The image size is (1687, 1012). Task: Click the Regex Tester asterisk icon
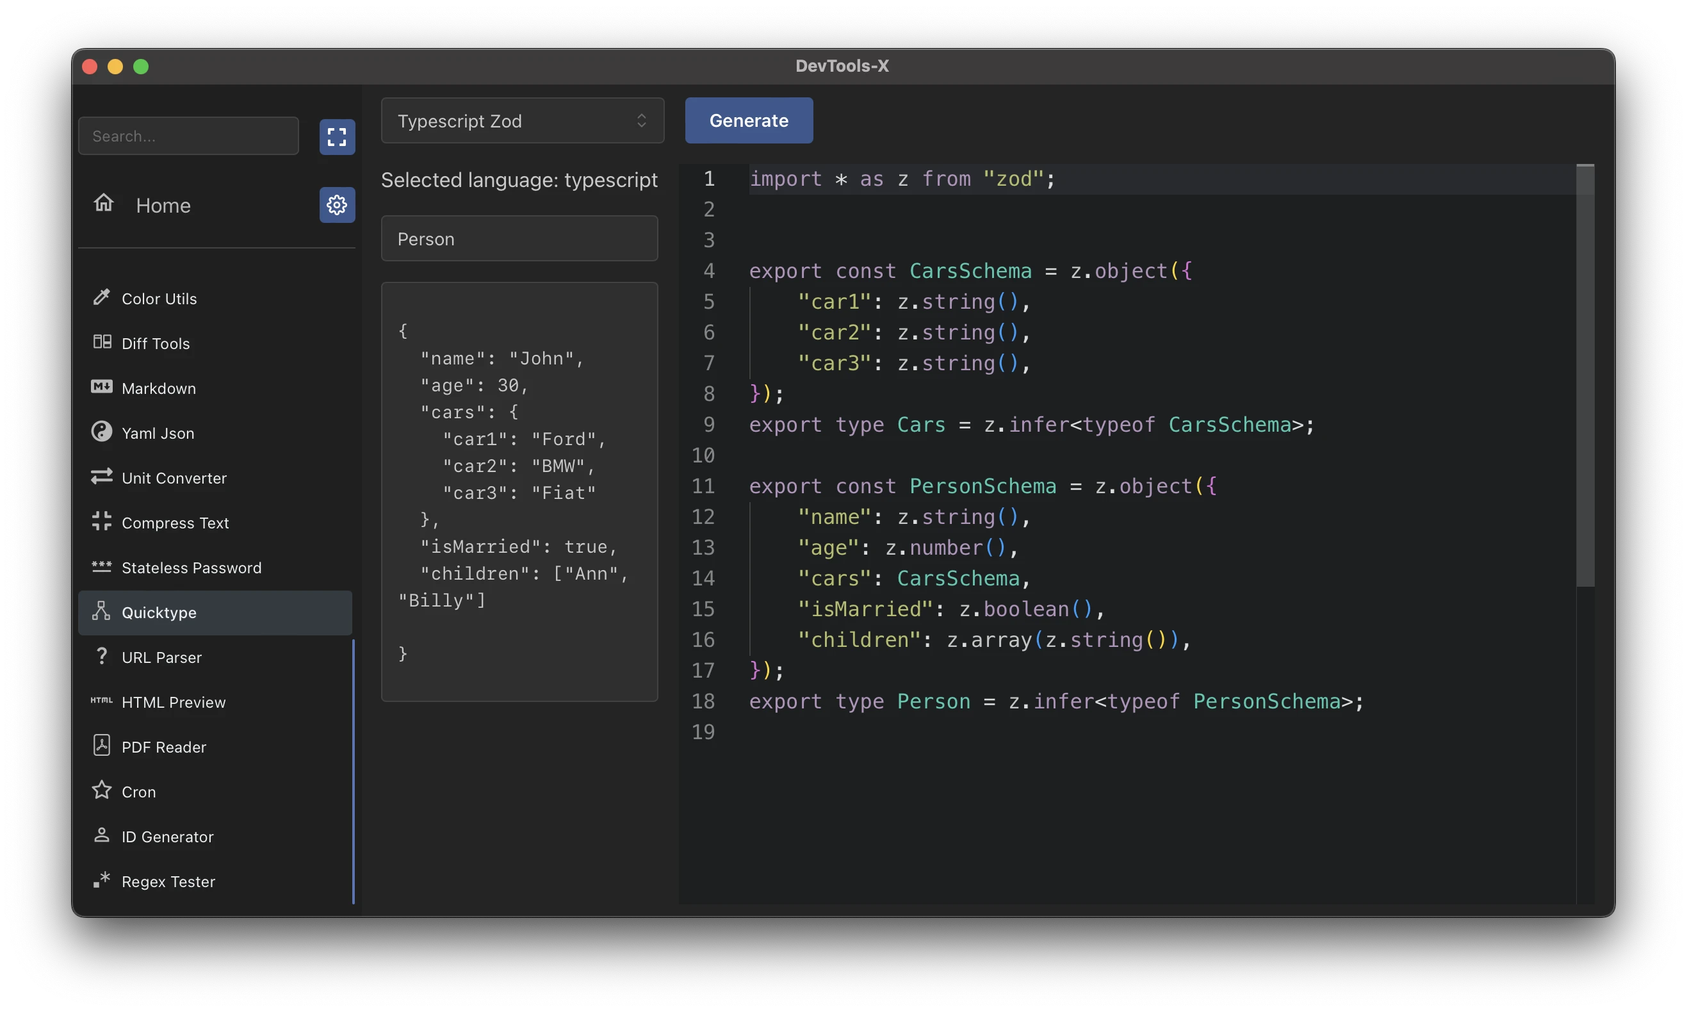click(x=102, y=881)
